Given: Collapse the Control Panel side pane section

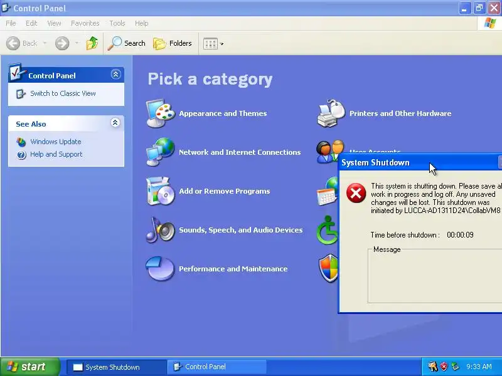Looking at the screenshot, I should [115, 75].
